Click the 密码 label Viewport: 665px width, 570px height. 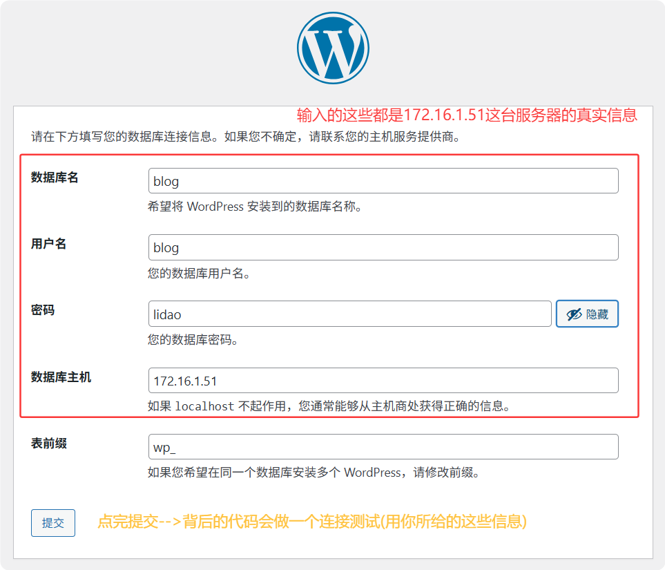point(43,310)
